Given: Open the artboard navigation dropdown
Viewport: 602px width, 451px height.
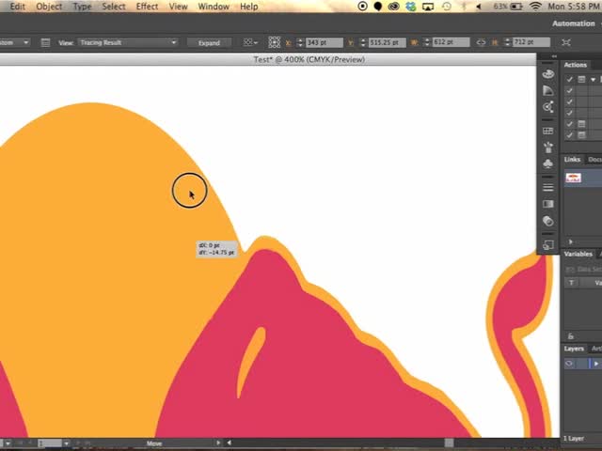Looking at the screenshot, I should pos(66,443).
